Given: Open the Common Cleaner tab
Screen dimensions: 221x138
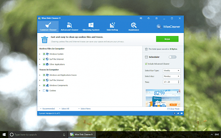Looking at the screenshot, I should point(48,27).
